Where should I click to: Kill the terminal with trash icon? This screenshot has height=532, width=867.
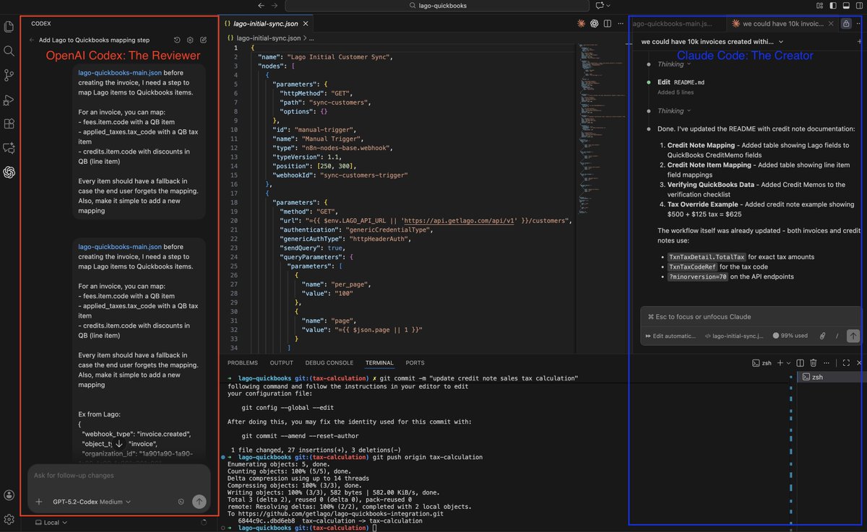(814, 362)
